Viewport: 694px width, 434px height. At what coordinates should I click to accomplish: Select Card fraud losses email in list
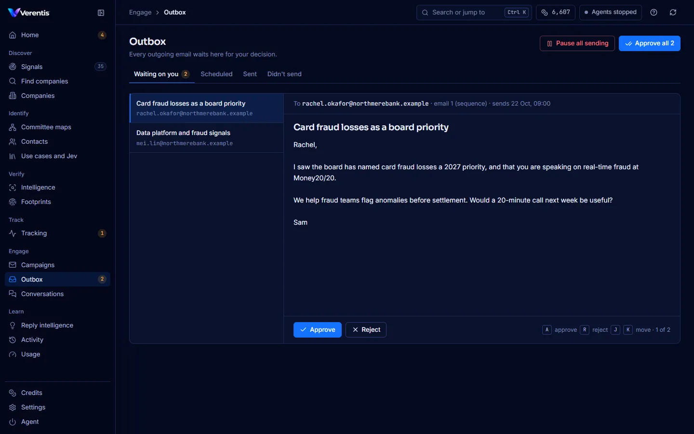pos(207,108)
